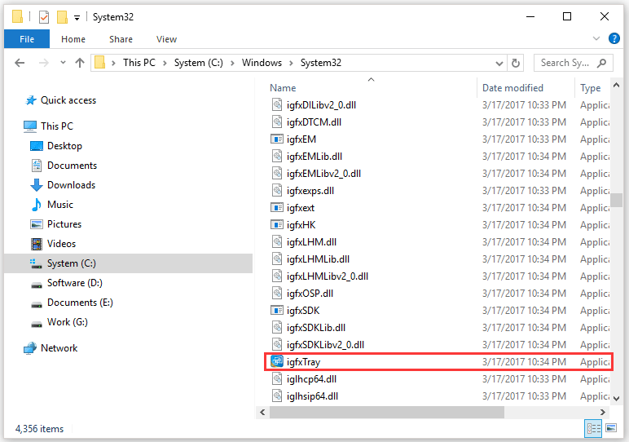
Task: Select the igfxTray application file
Action: point(303,361)
